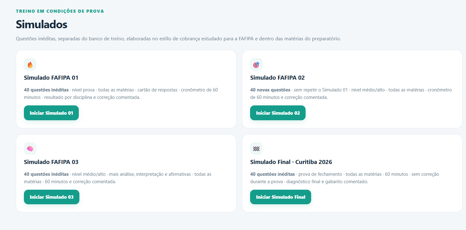The image size is (466, 230).
Task: Click '40 questões inéditas' in the Simulado Final card
Action: (272, 174)
